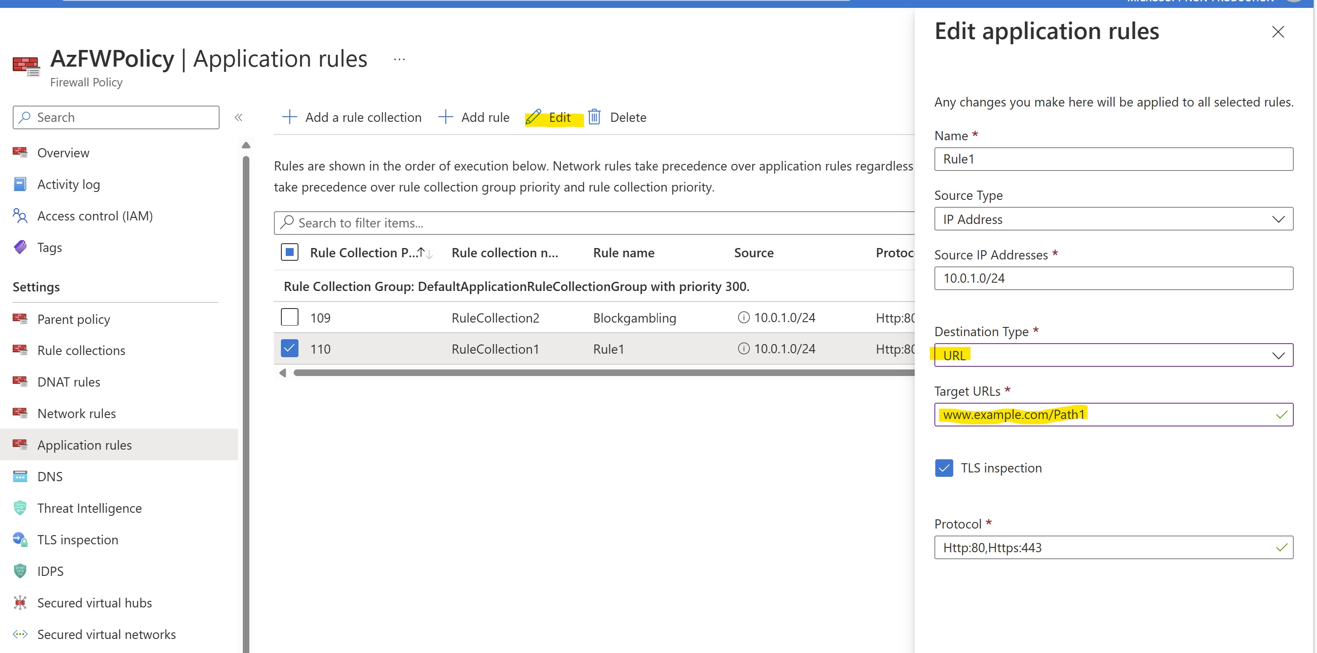This screenshot has width=1317, height=653.
Task: Expand the Destination Type URL dropdown
Action: click(1113, 355)
